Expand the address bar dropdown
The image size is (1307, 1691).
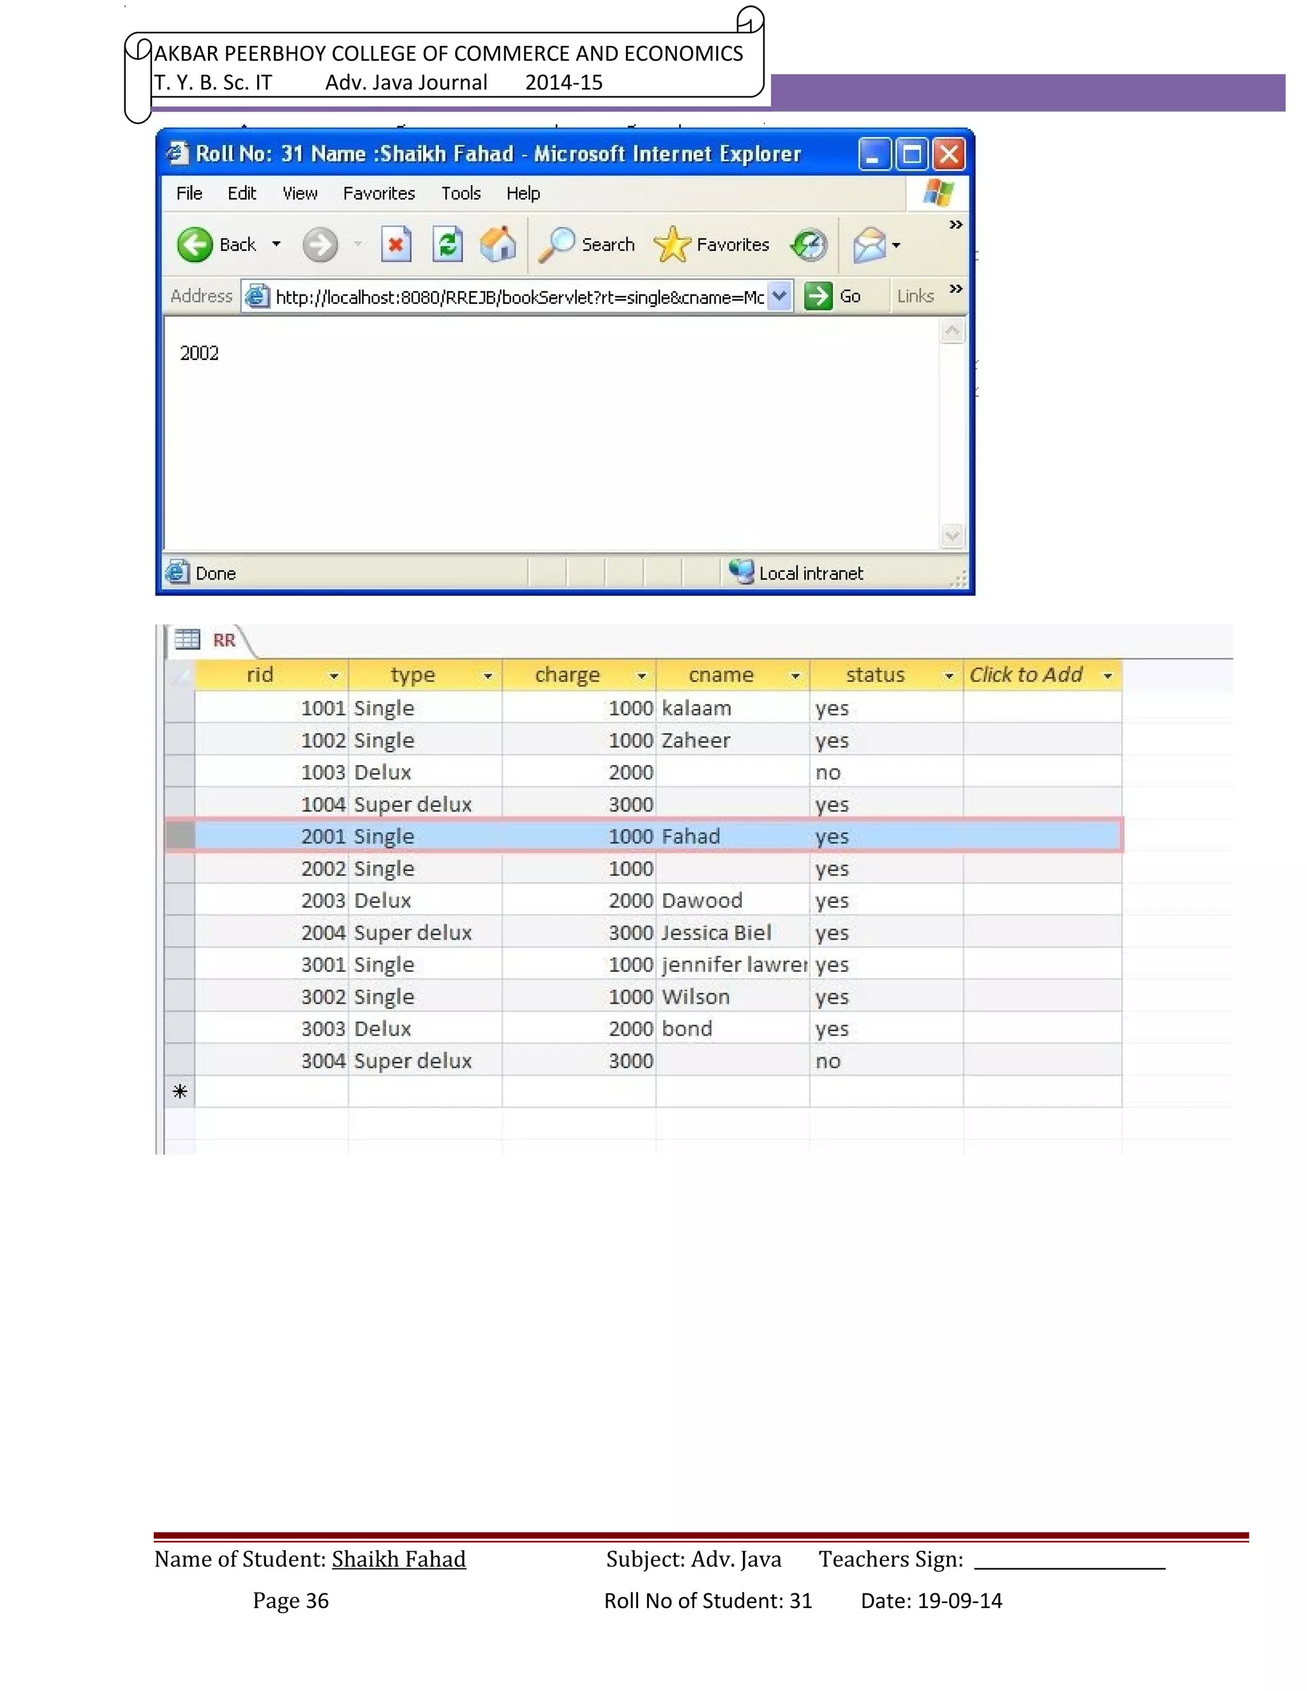[780, 296]
